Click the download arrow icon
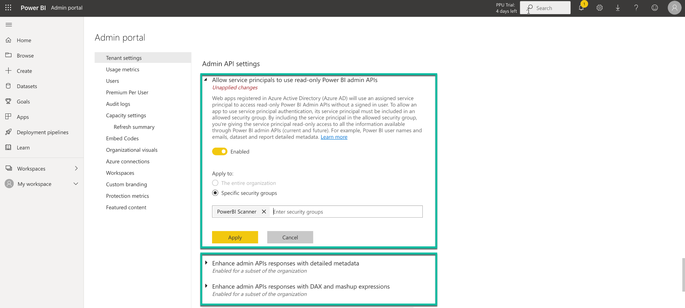Viewport: 685px width, 308px height. click(x=618, y=8)
